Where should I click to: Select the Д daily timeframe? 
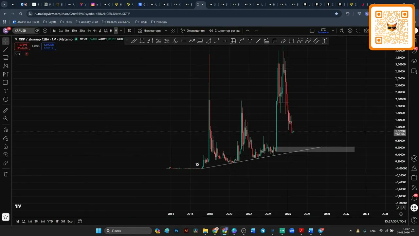[100, 30]
